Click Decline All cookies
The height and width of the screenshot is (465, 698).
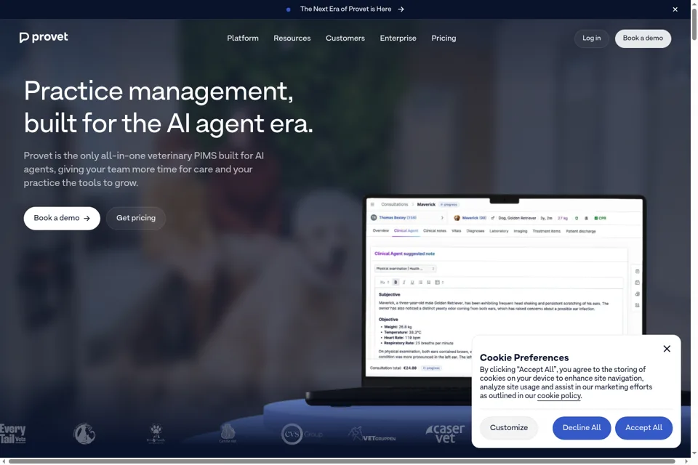pyautogui.click(x=582, y=428)
